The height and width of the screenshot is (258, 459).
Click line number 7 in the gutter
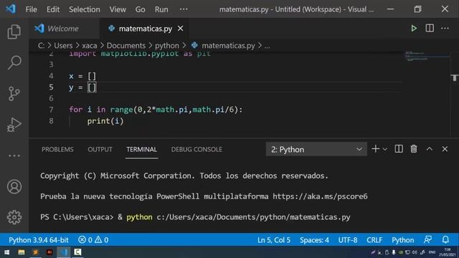click(51, 110)
